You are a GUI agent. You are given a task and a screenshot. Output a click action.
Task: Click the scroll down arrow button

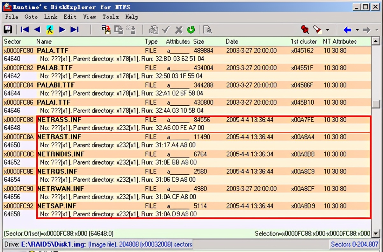[376, 234]
